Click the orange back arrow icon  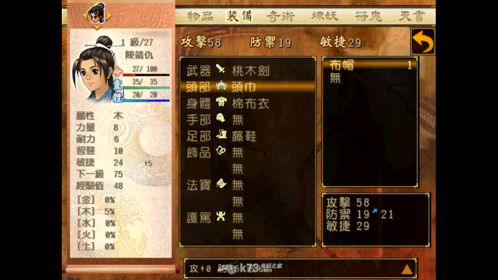[x=423, y=42]
